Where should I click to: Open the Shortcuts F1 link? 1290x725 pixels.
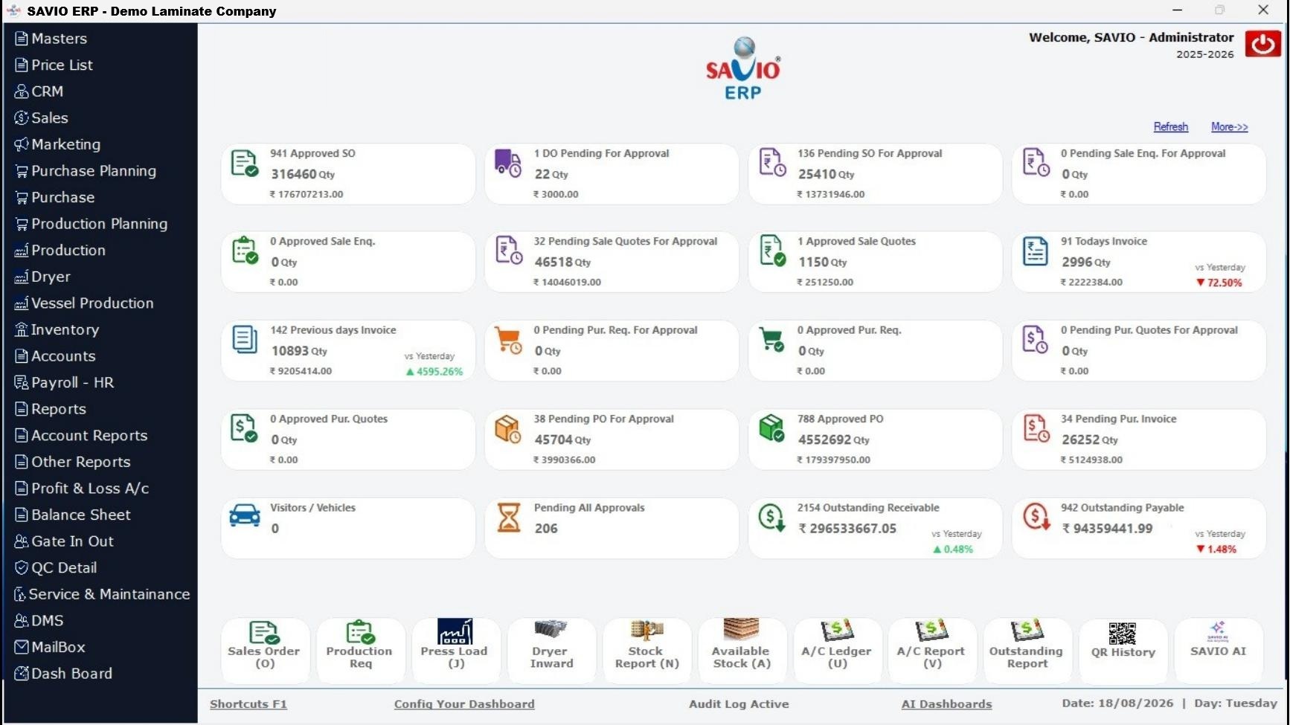tap(248, 704)
